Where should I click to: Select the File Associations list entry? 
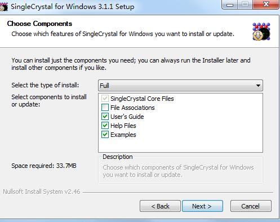point(132,108)
